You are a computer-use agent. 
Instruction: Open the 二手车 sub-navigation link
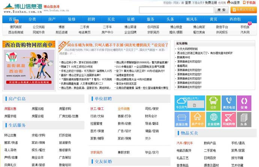107,27
